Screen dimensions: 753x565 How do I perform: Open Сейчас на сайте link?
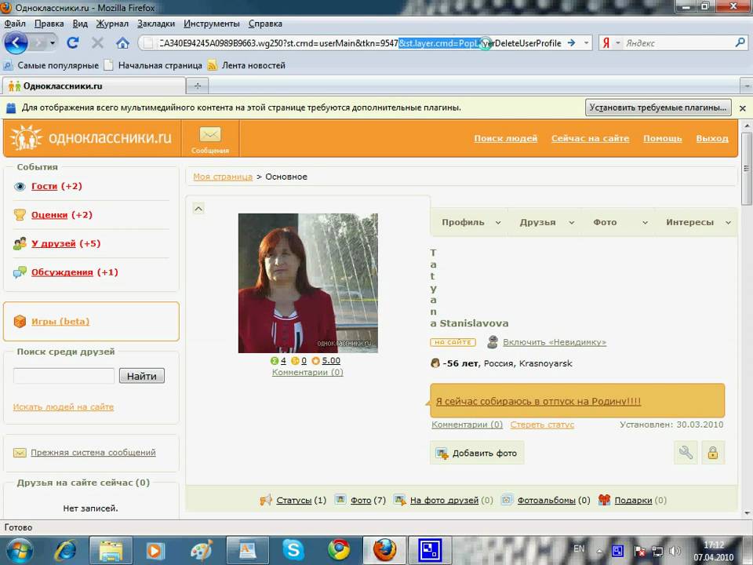pyautogui.click(x=590, y=138)
